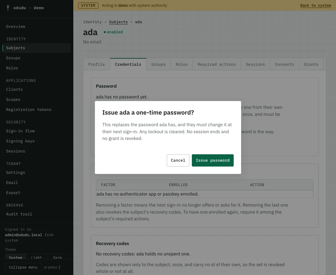Click the SYSTEM badge in the banner
The width and height of the screenshot is (336, 275).
88,5
